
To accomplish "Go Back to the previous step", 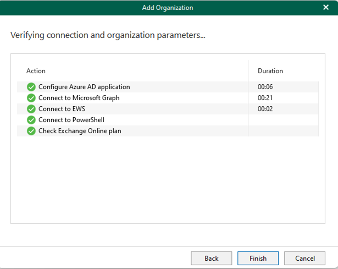I will click(x=211, y=258).
